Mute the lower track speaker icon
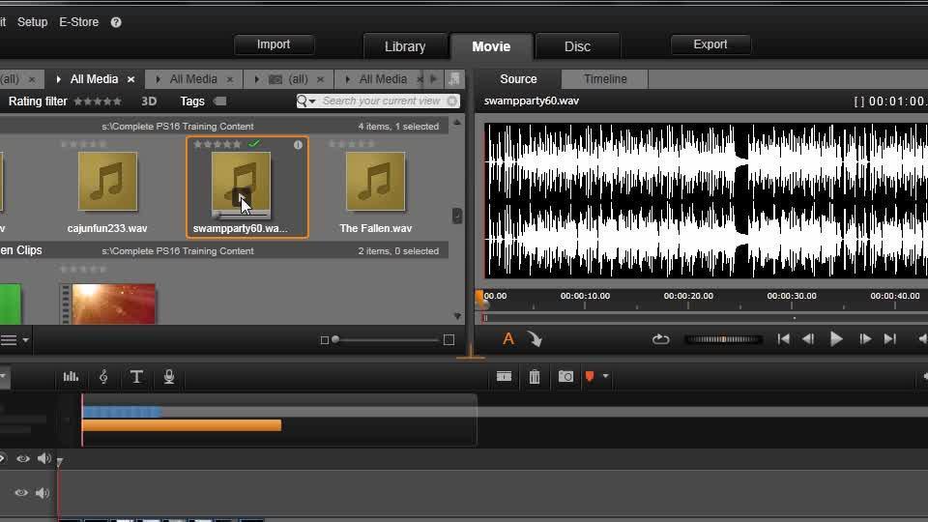Screen dimensions: 928x522 pos(43,492)
